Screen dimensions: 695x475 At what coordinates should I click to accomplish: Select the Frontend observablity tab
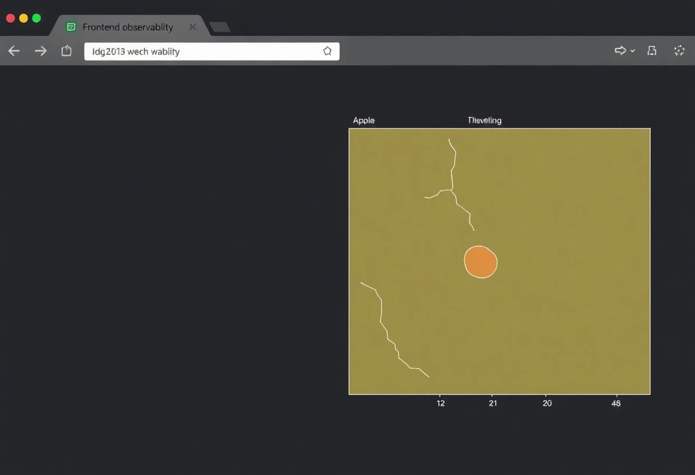131,27
